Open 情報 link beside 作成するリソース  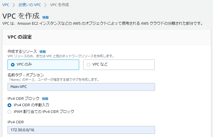[43, 51]
